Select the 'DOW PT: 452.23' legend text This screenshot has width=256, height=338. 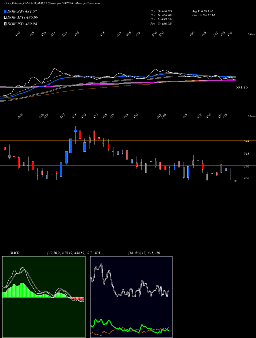coord(23,24)
